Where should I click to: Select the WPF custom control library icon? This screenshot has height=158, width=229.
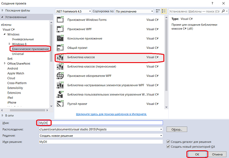60,85
